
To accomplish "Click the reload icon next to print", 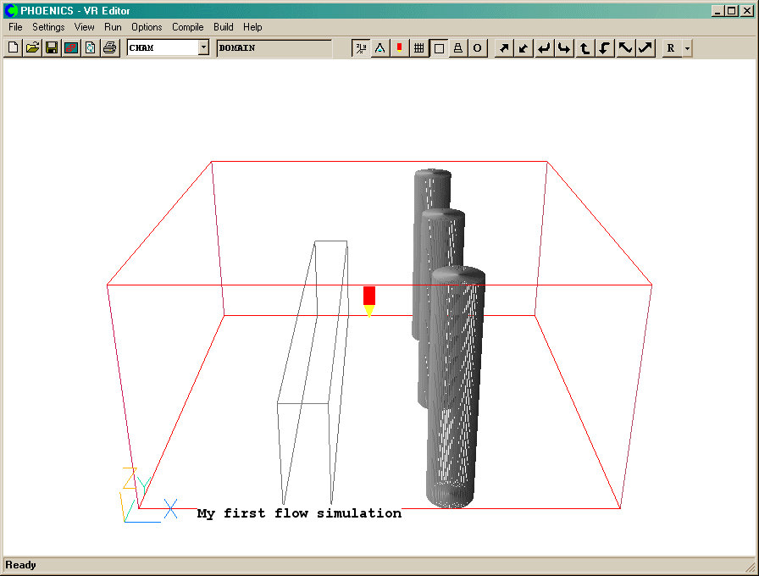I will click(91, 48).
